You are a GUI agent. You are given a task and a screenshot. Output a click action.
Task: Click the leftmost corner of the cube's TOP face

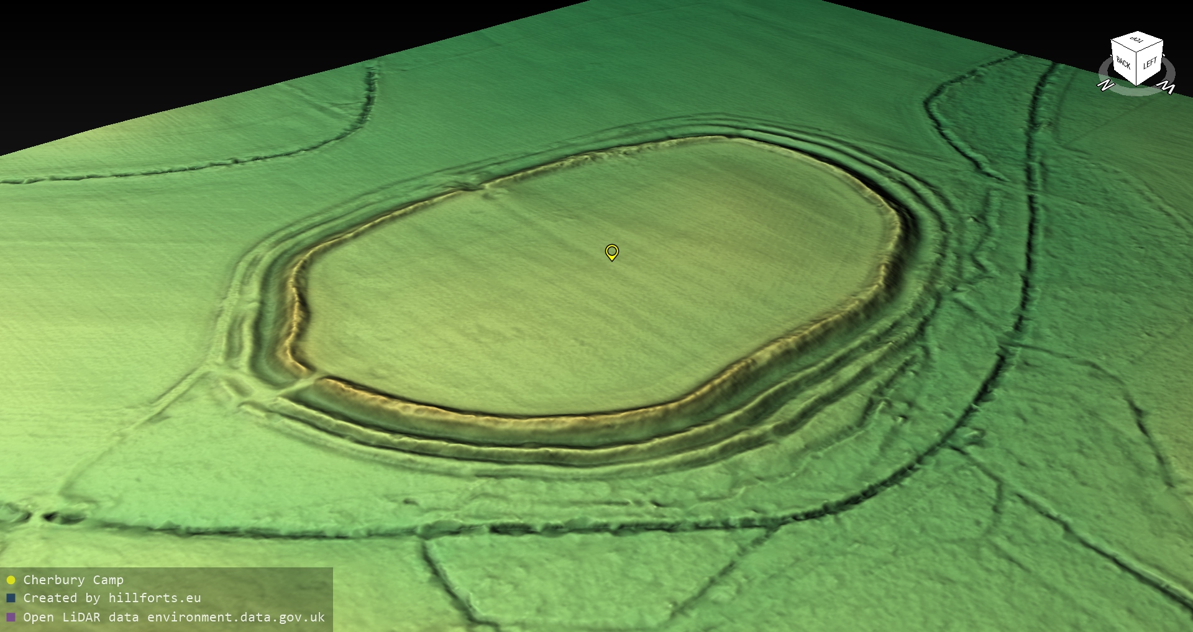[x=1112, y=40]
